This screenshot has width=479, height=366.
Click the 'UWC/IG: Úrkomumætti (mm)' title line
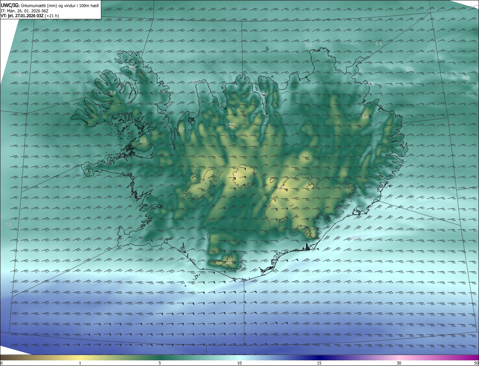50,5
